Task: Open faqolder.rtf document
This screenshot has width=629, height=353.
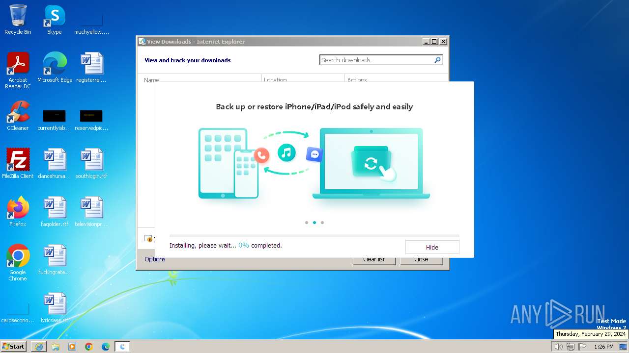Action: [55, 212]
